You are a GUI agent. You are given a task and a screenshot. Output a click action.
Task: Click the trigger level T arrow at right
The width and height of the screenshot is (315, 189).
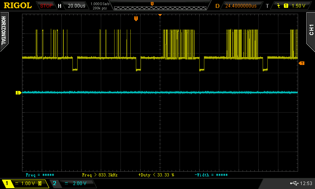[302, 63]
